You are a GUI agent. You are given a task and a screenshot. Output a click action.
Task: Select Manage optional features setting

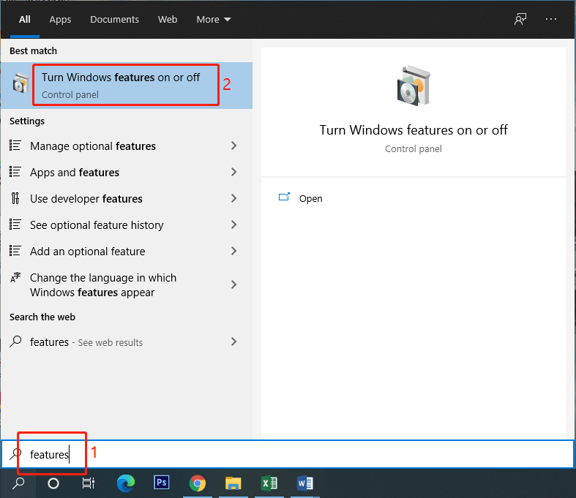pos(127,146)
